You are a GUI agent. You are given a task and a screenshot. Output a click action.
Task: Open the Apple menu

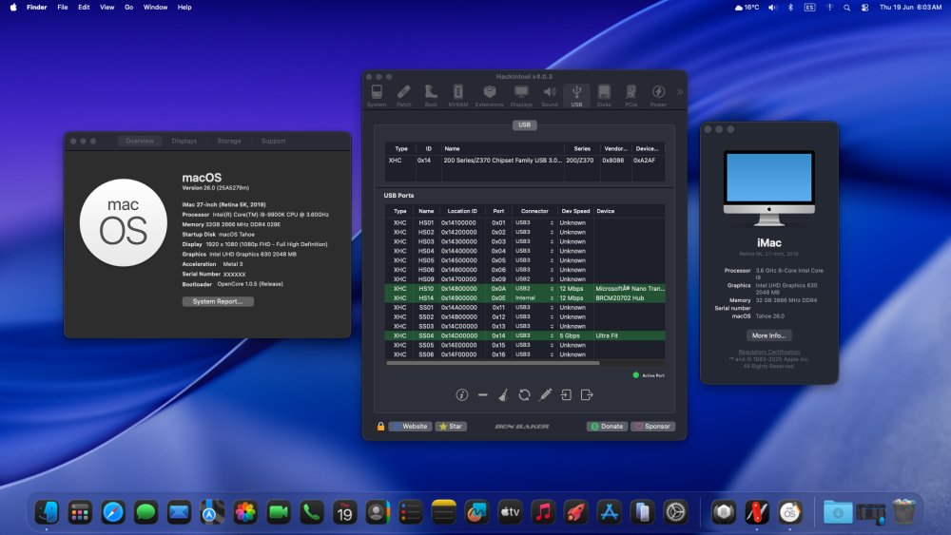click(x=12, y=8)
